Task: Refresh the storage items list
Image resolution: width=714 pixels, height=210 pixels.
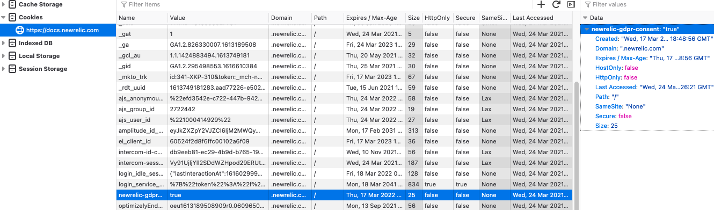Action: 556,4
